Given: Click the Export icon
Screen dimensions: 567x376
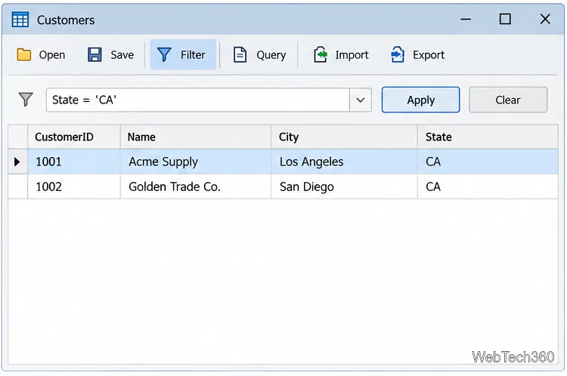Looking at the screenshot, I should click(398, 54).
